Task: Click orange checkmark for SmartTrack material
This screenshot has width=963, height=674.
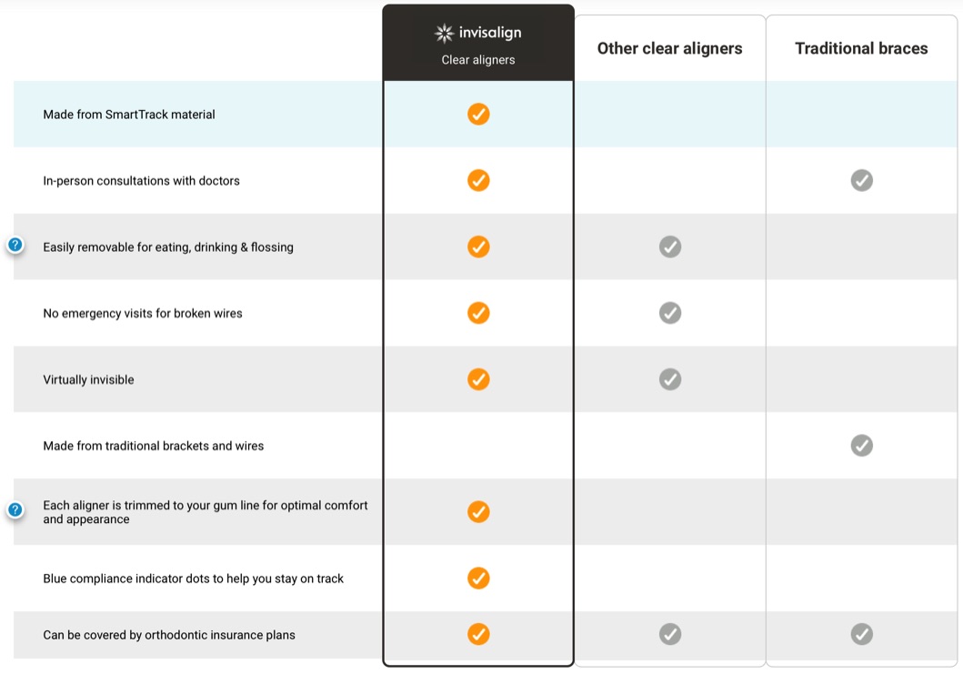Action: 478,115
